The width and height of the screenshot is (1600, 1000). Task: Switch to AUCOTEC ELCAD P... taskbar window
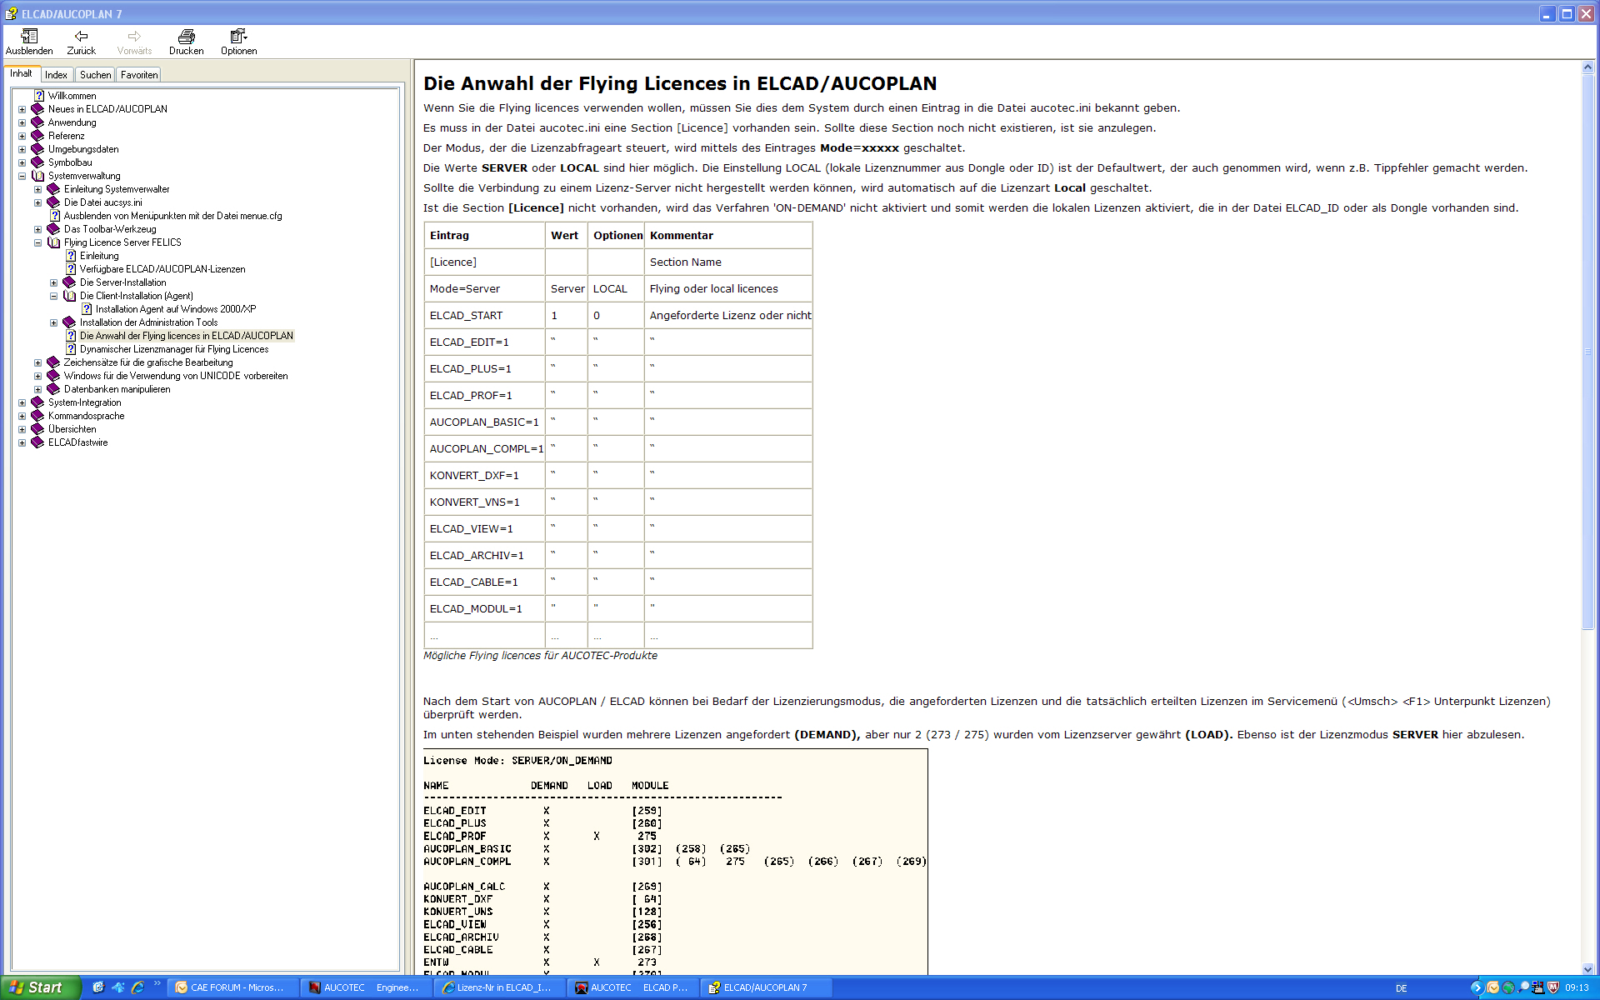[x=633, y=987]
